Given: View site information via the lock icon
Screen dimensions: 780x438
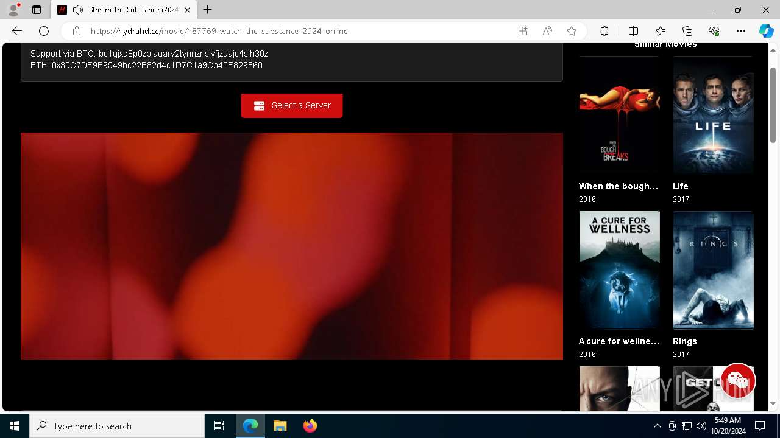Looking at the screenshot, I should (77, 31).
